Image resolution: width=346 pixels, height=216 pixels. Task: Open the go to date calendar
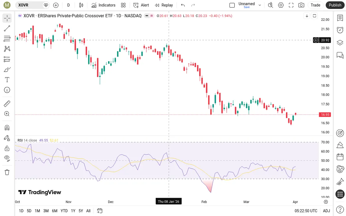tap(99, 211)
